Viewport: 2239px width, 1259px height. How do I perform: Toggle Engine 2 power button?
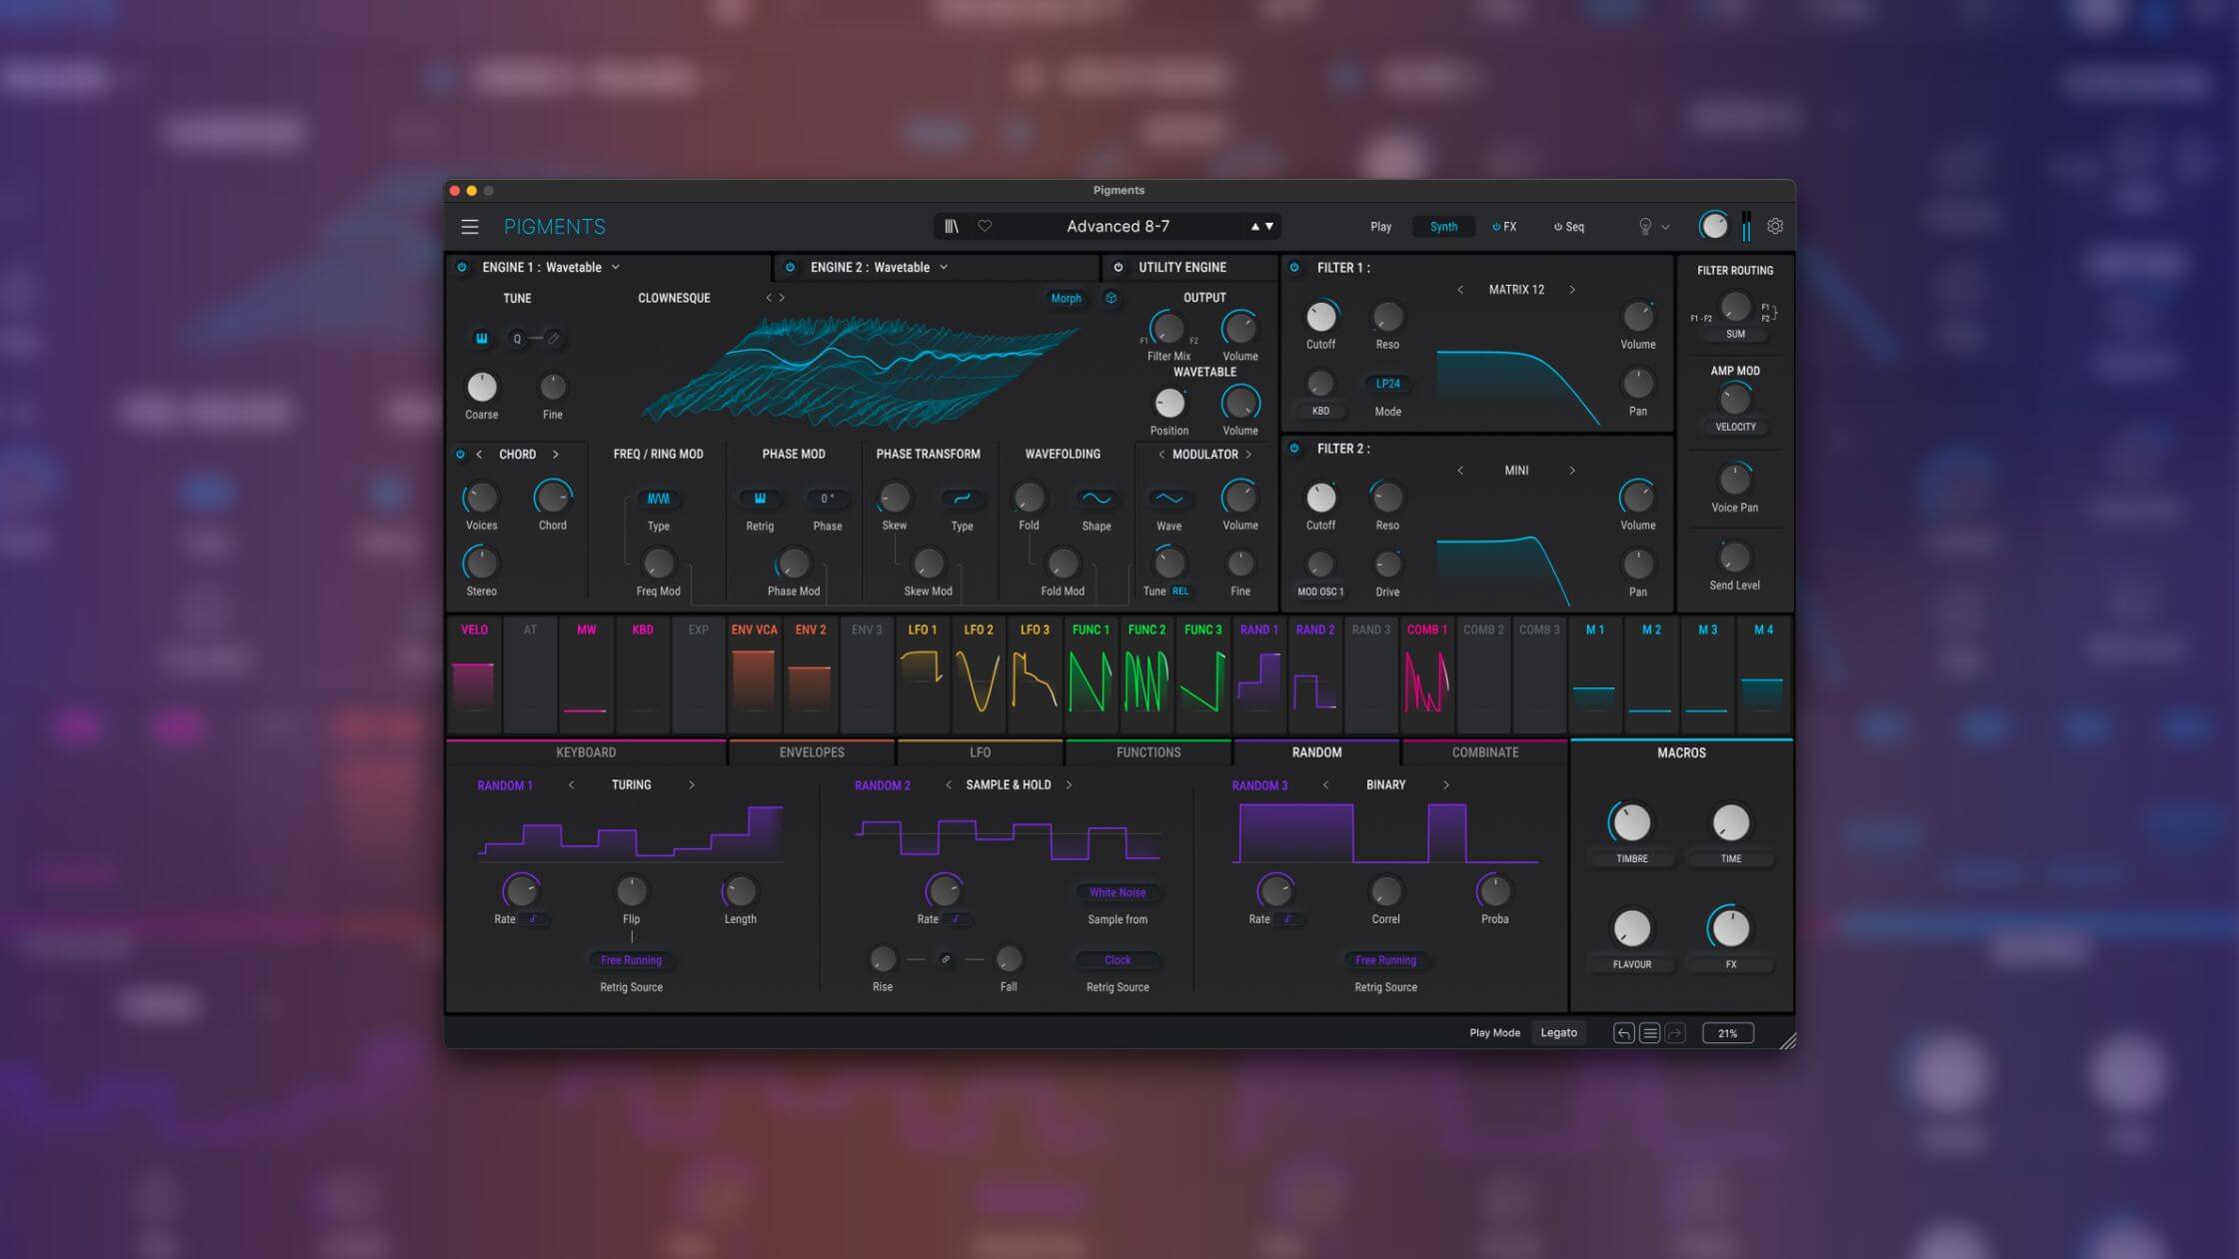[790, 268]
